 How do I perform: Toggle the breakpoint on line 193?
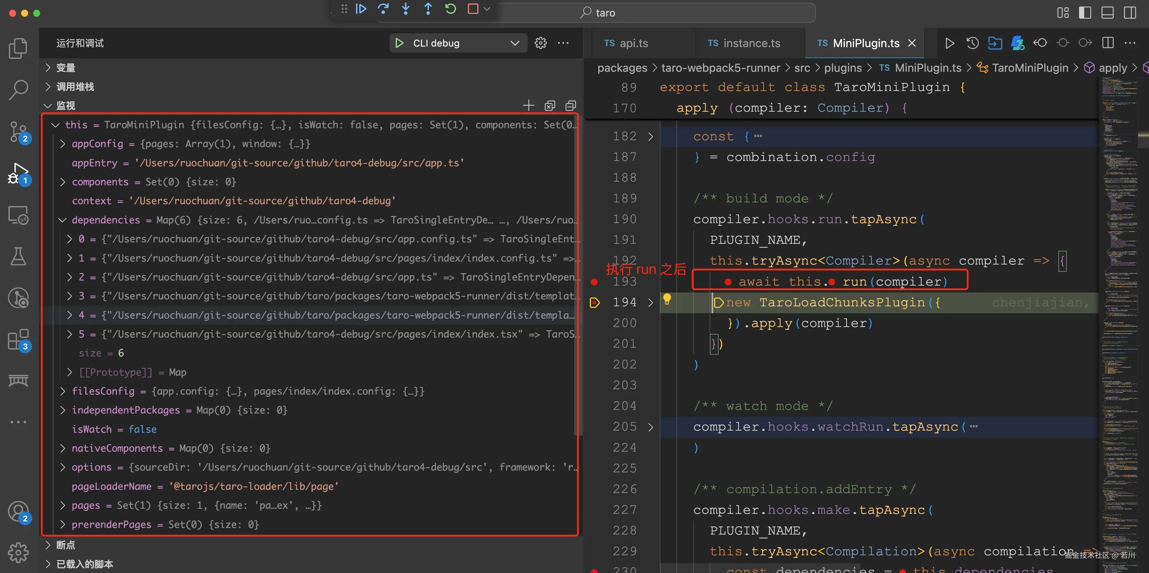tap(594, 282)
